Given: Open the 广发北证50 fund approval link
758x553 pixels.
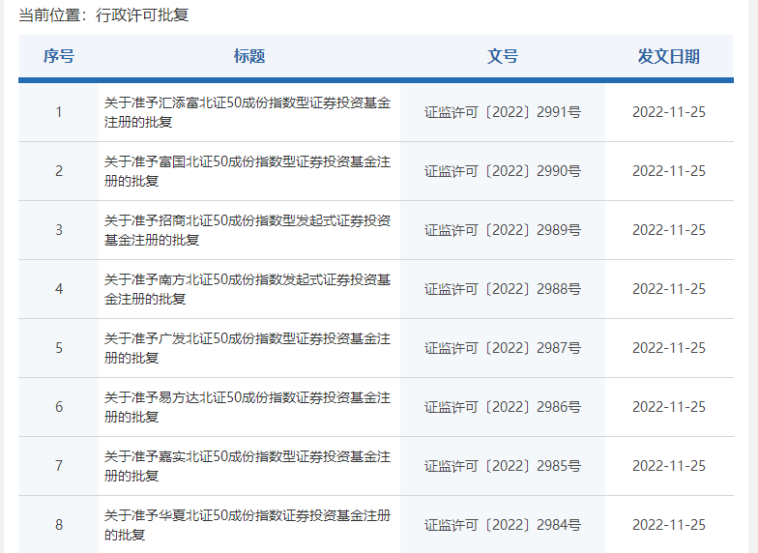Looking at the screenshot, I should click(x=247, y=348).
